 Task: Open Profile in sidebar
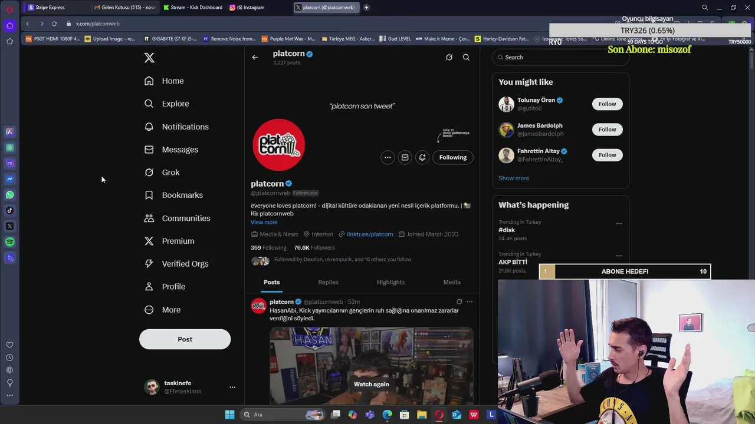pos(165,287)
